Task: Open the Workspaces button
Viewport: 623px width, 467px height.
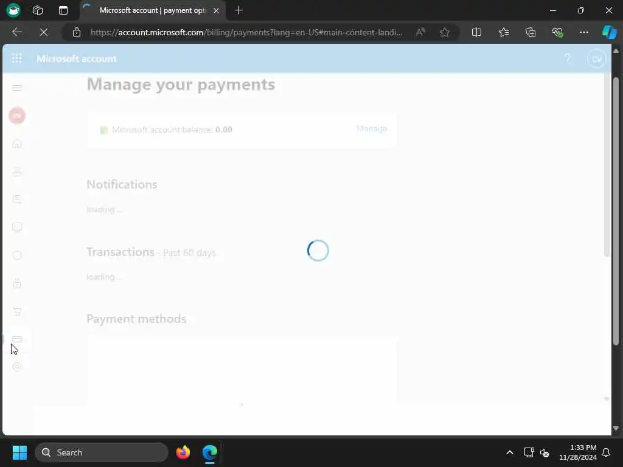Action: 38,10
